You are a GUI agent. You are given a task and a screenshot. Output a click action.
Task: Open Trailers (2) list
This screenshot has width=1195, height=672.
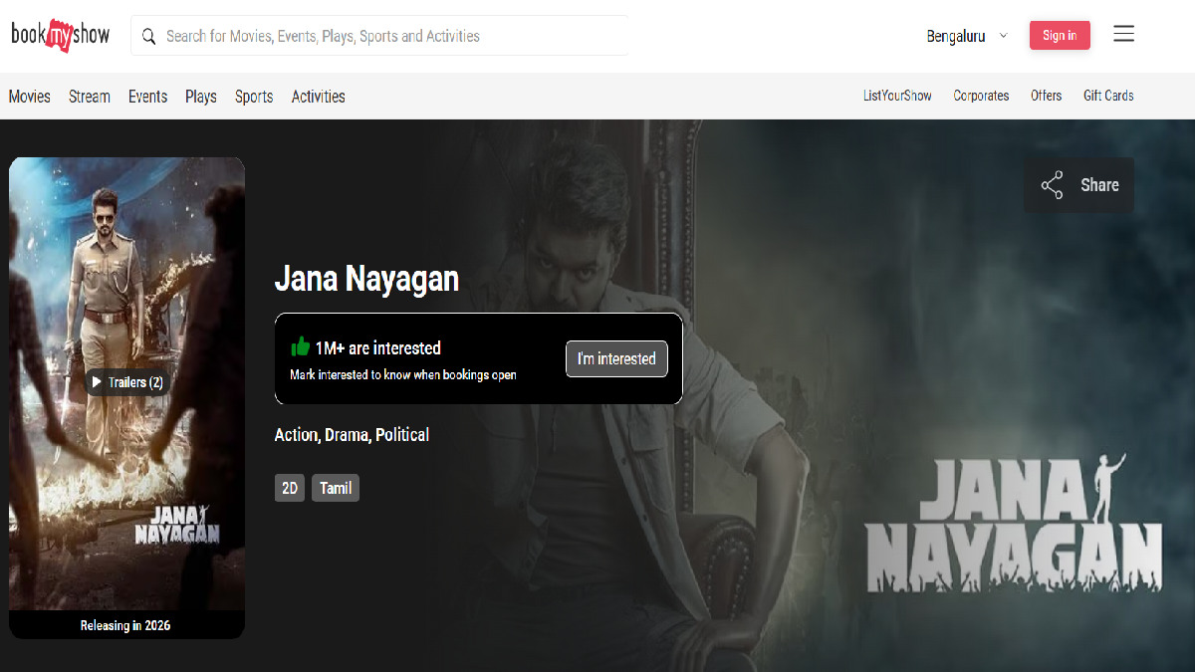pyautogui.click(x=126, y=381)
